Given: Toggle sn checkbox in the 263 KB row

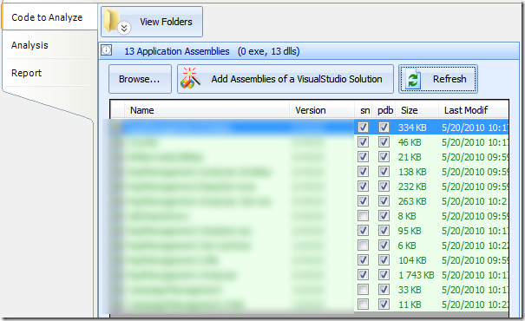Looking at the screenshot, I should (363, 200).
